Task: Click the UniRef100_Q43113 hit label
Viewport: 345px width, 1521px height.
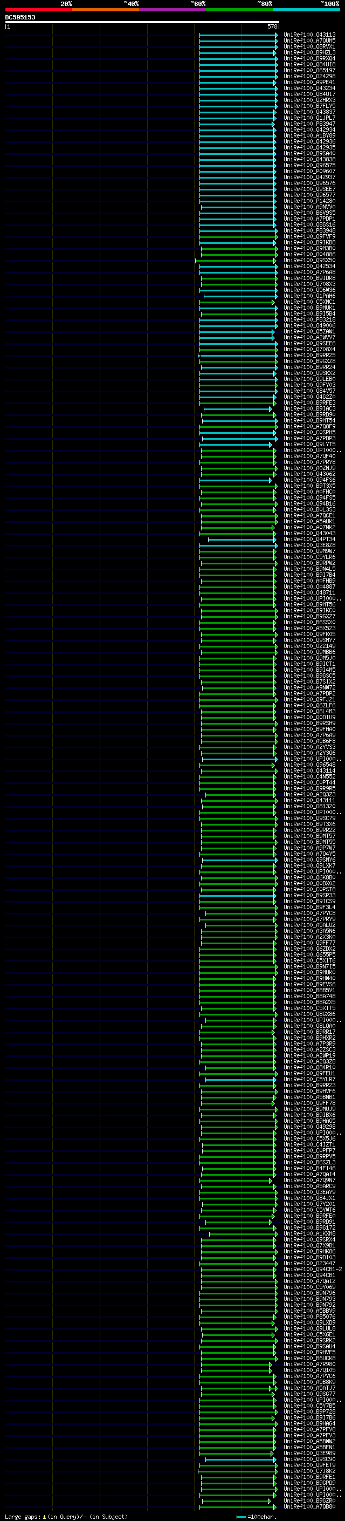Action: point(309,35)
